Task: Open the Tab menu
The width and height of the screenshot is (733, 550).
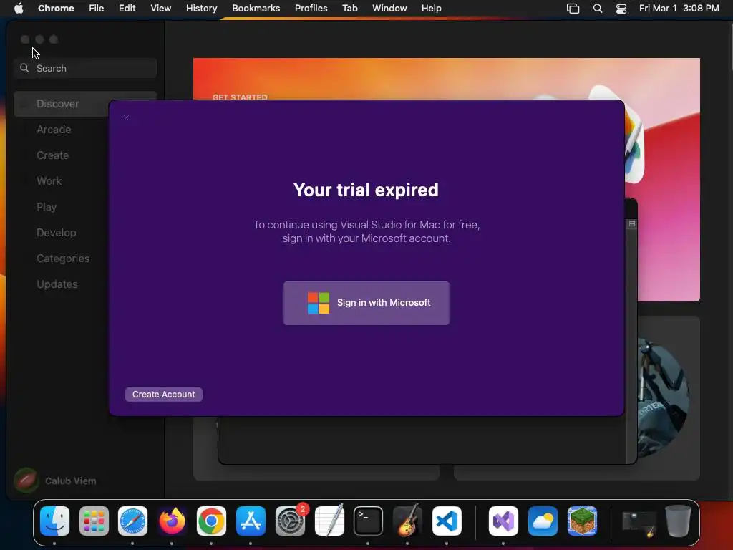Action: click(349, 9)
